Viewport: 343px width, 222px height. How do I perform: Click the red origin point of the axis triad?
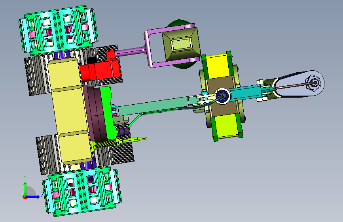(25, 197)
